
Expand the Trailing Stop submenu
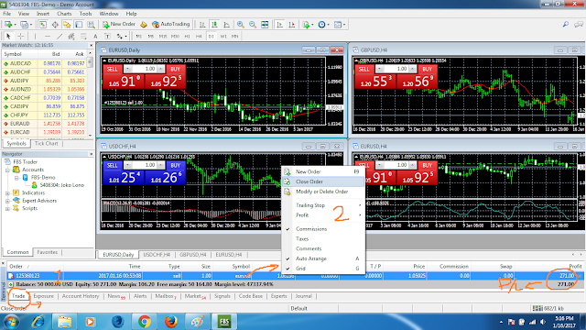(323, 205)
